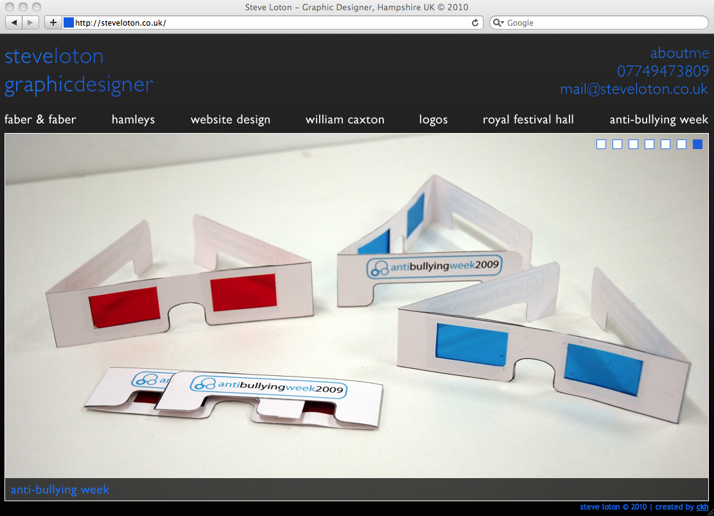
Task: Reload the page with the refresh icon
Action: click(475, 22)
